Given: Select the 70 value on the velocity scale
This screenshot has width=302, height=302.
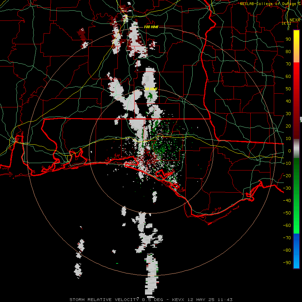Looking at the screenshot, I should coord(288,64).
